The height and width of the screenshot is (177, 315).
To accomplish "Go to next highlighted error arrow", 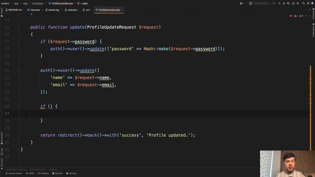I will tap(310, 16).
